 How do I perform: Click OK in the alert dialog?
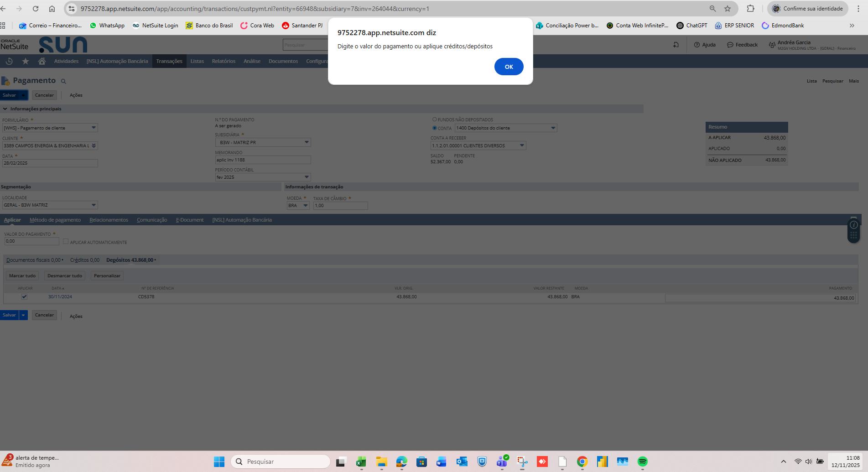(509, 67)
